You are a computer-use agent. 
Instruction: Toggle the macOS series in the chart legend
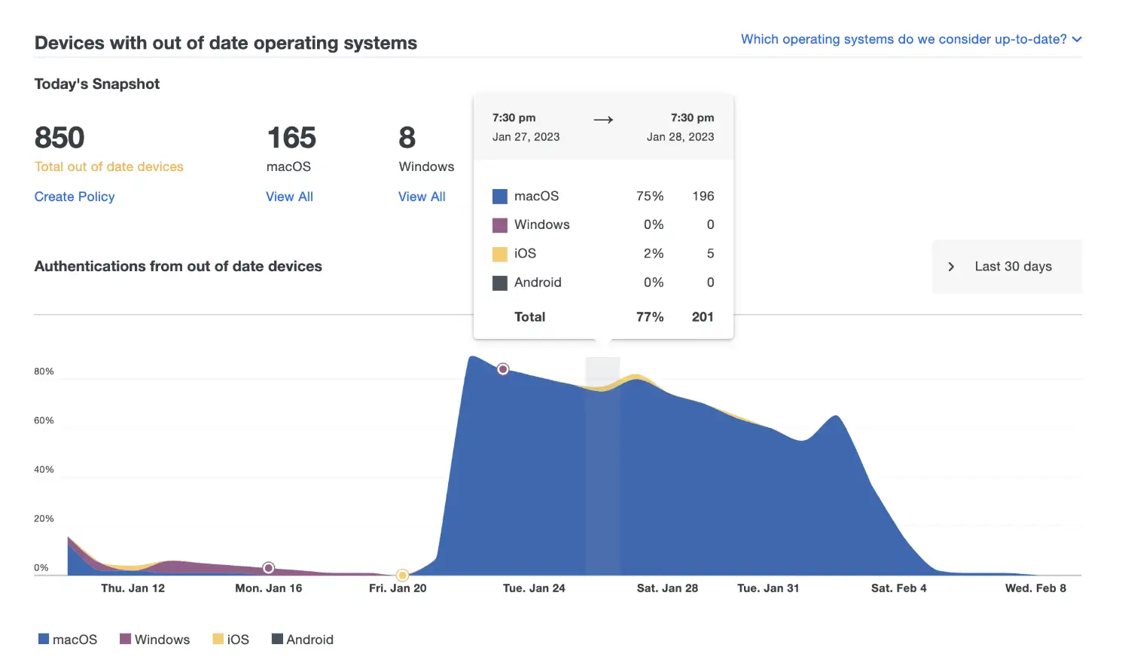(67, 639)
